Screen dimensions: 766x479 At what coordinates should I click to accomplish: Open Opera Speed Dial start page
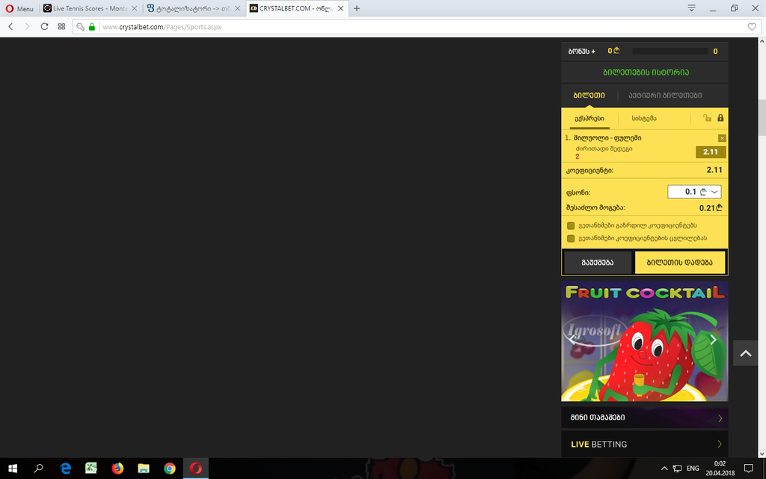point(61,27)
